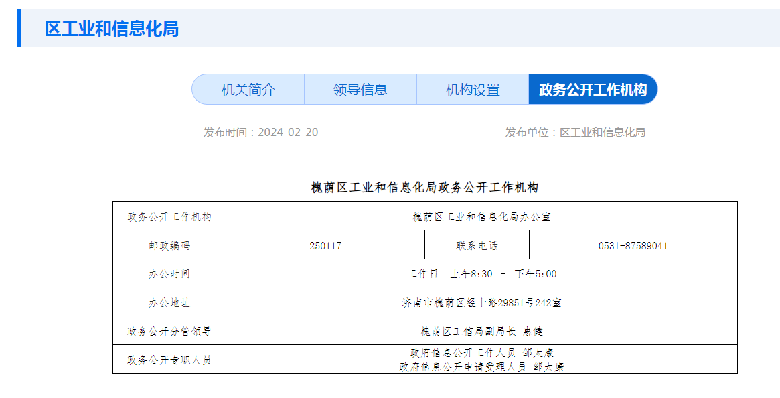This screenshot has width=780, height=398.
Task: Select the 槐荫区工信局副局长 cell
Action: tap(481, 331)
